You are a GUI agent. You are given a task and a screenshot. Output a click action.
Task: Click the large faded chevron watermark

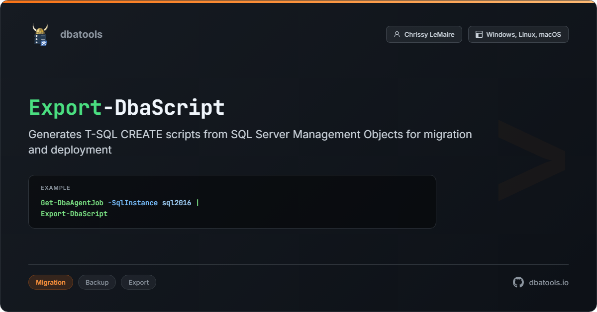click(531, 160)
